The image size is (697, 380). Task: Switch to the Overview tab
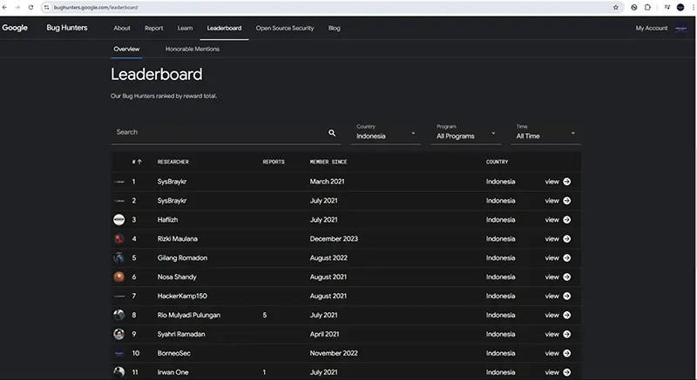pyautogui.click(x=126, y=49)
